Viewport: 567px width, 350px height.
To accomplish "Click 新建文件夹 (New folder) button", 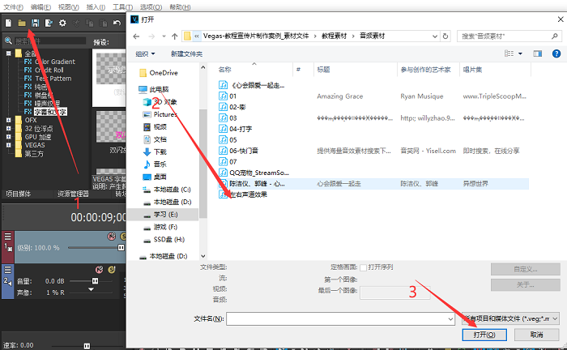I will pos(186,53).
